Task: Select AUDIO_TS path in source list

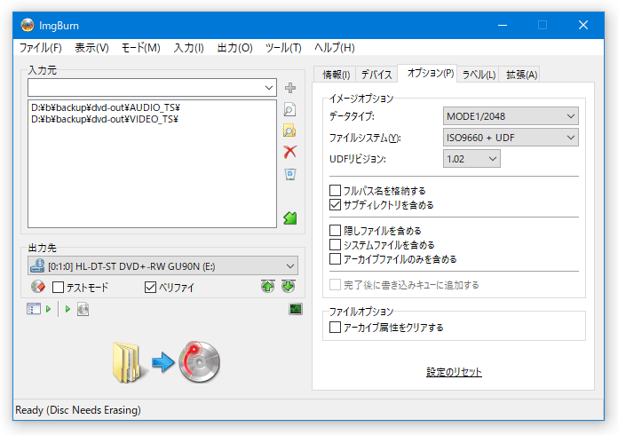Action: click(106, 107)
